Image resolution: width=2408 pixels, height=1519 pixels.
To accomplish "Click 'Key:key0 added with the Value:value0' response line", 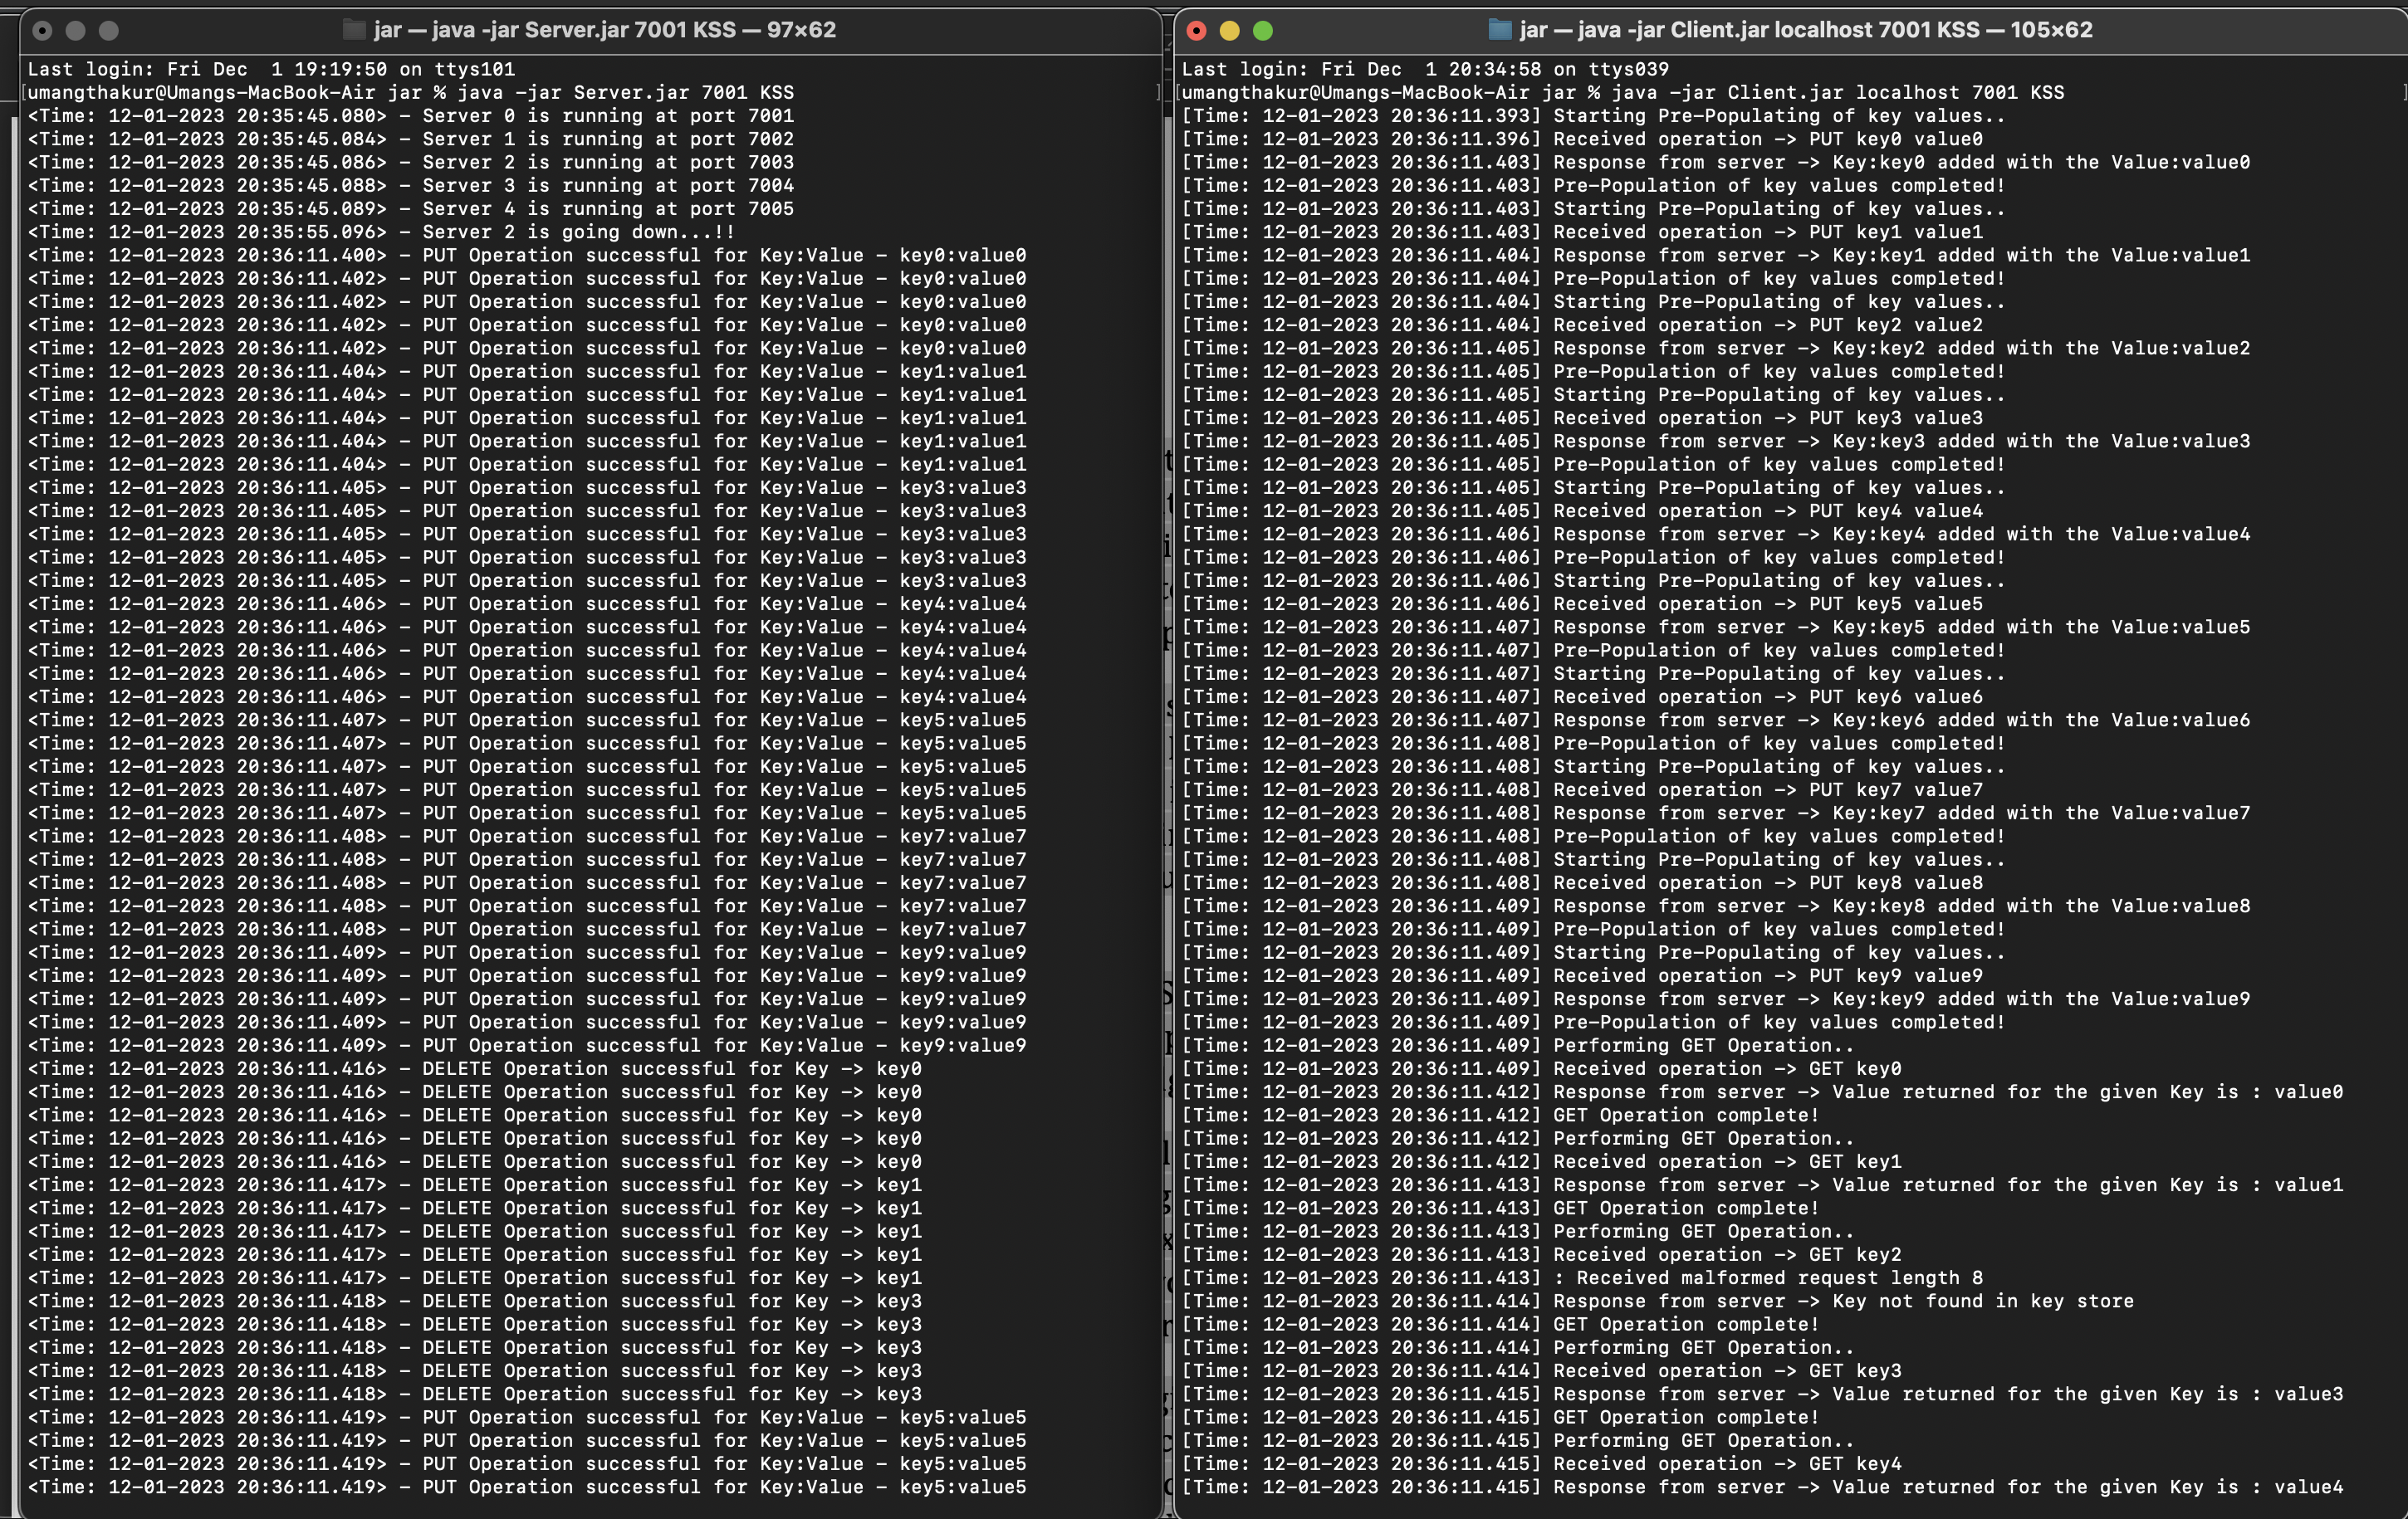I will [x=1716, y=162].
